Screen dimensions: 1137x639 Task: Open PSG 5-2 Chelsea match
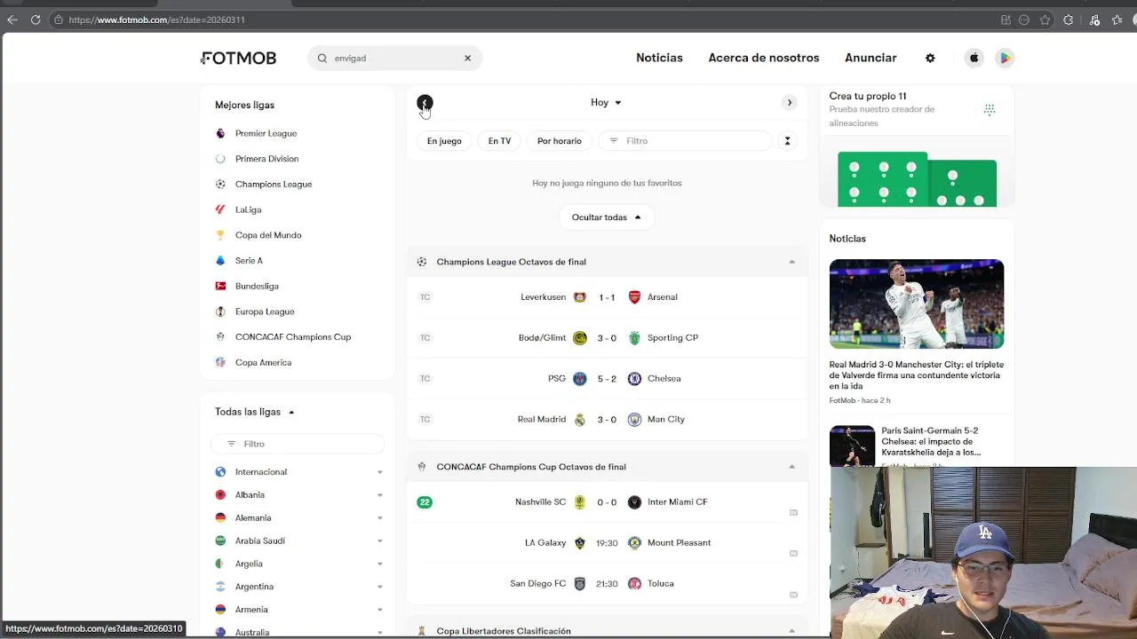[x=607, y=379]
